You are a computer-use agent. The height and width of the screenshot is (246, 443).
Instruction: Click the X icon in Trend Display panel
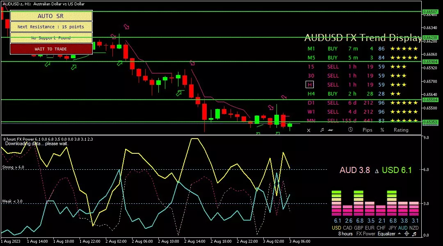(x=309, y=130)
